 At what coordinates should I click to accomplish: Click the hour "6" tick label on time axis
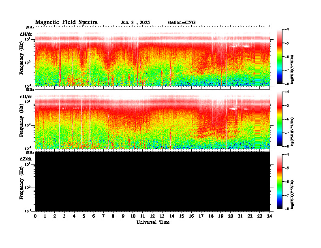(94, 216)
